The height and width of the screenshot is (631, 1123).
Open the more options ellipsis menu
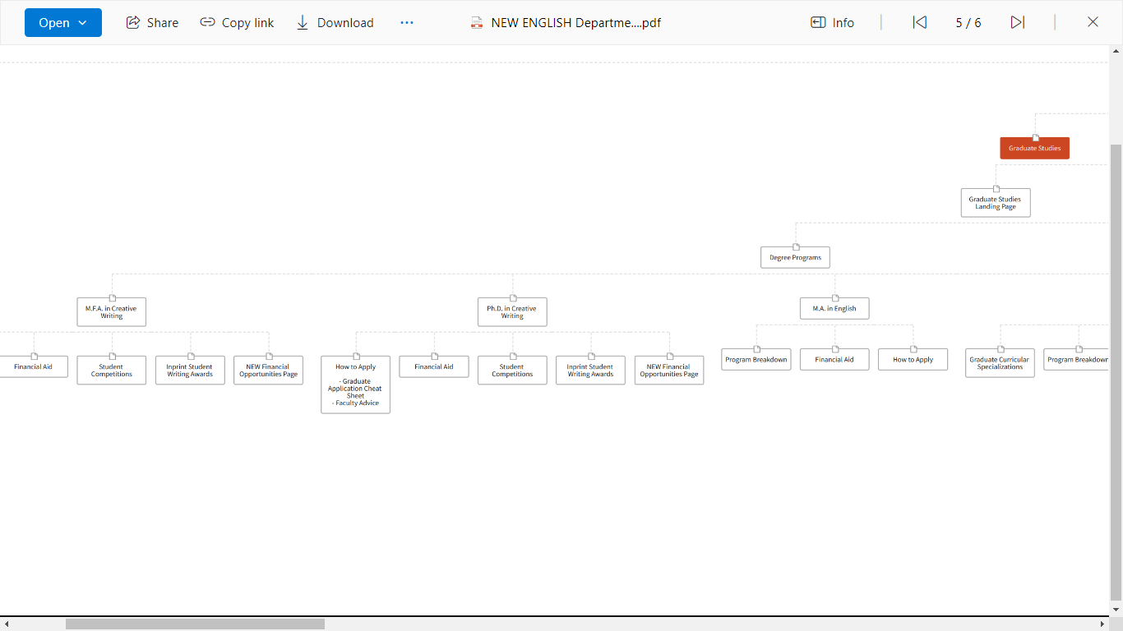pyautogui.click(x=407, y=23)
